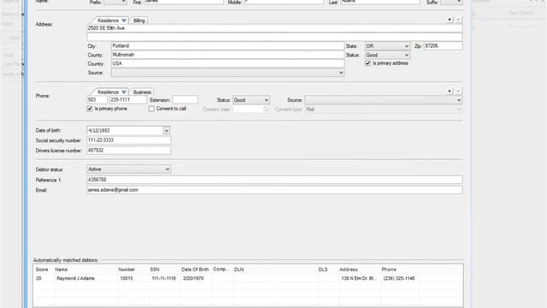Click the address line 1 field

coord(274,28)
